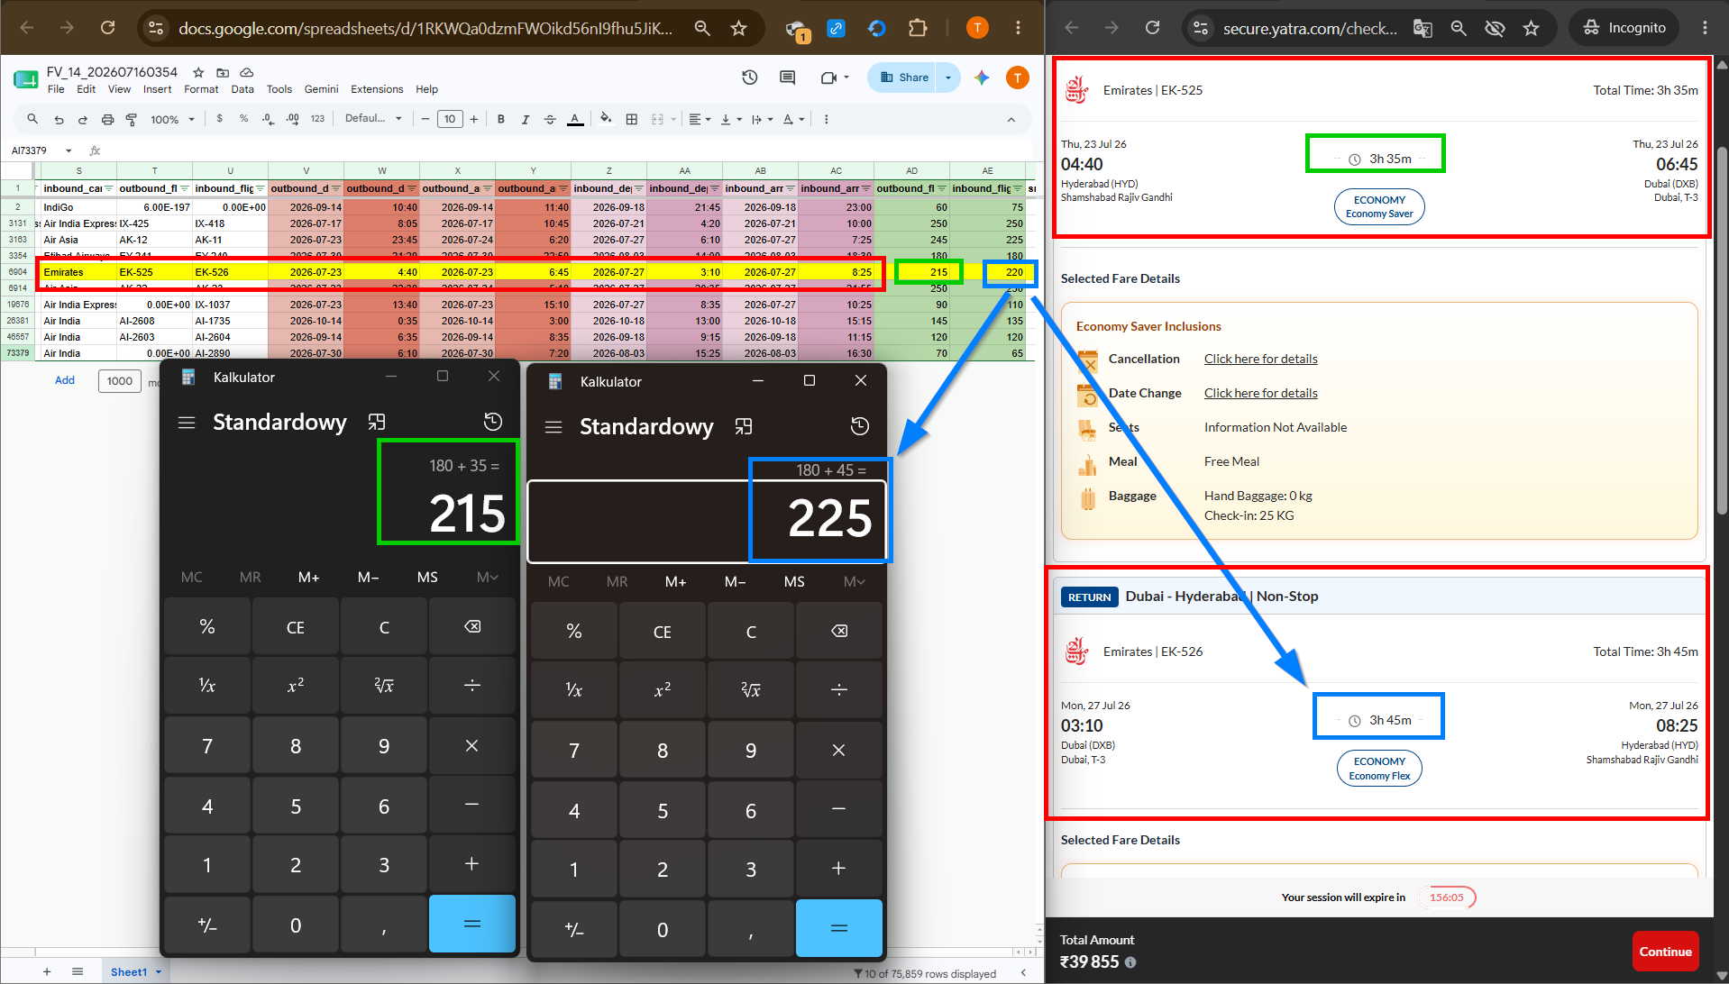
Task: Expand the Share button dropdown arrow
Action: (x=948, y=77)
